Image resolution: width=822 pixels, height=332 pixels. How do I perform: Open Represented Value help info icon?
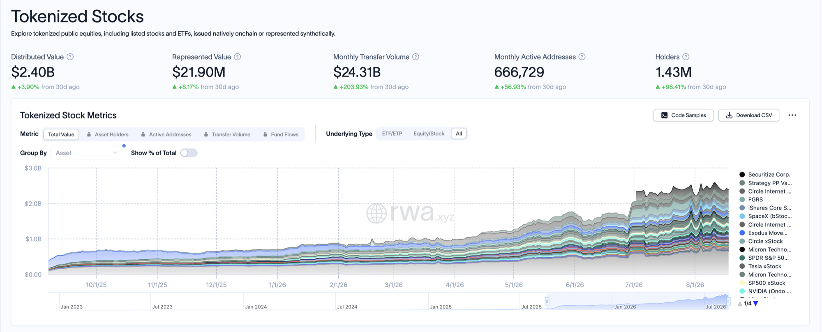(x=238, y=57)
